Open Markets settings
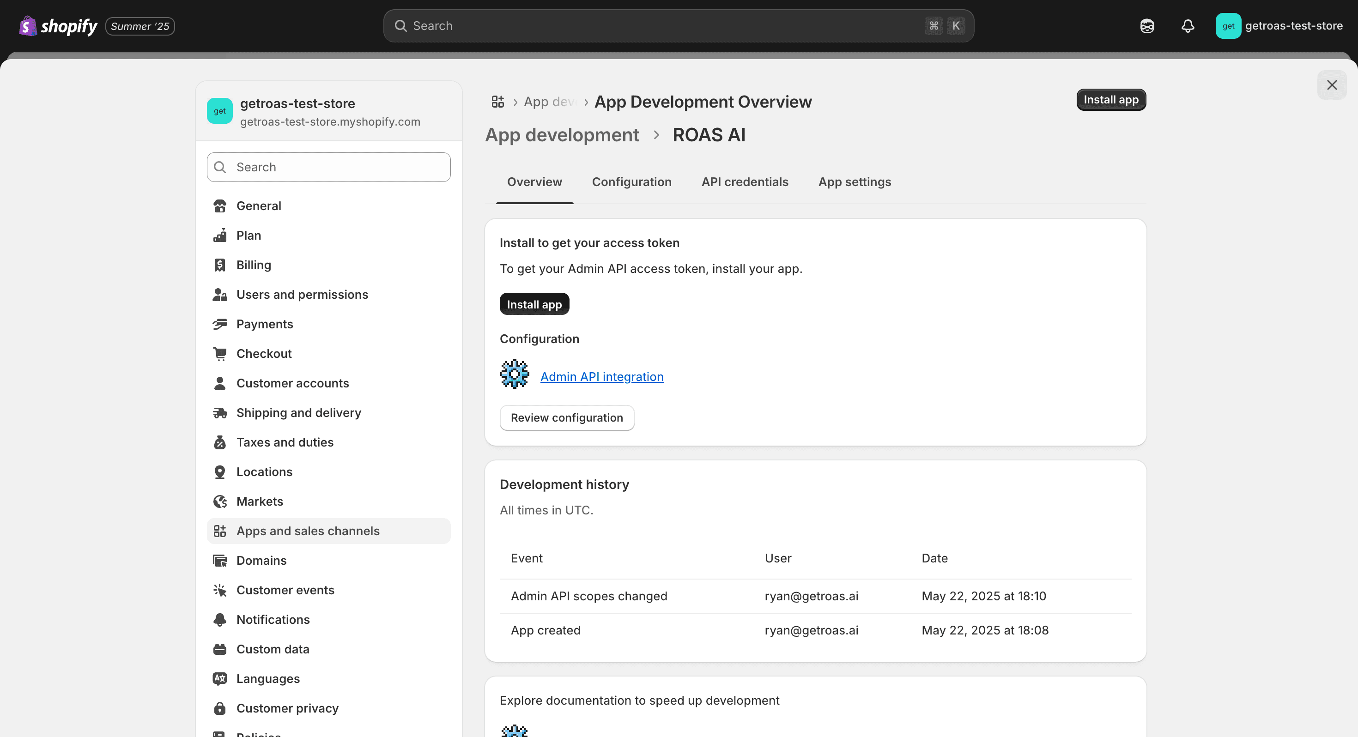This screenshot has height=737, width=1358. point(328,501)
